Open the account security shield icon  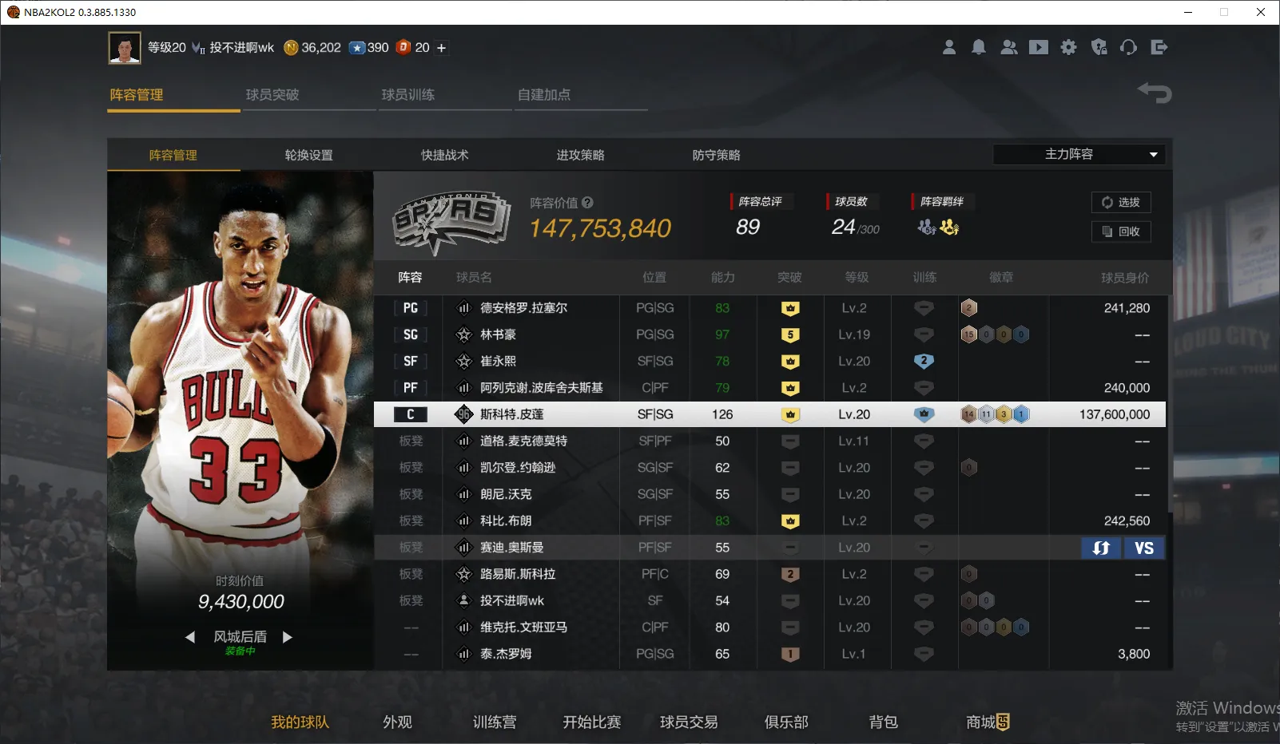1099,47
